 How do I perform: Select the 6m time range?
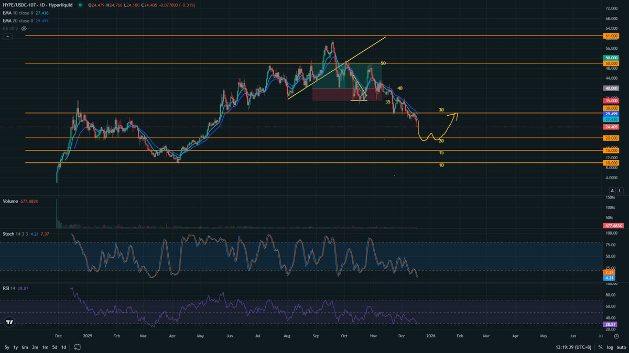pyautogui.click(x=25, y=347)
